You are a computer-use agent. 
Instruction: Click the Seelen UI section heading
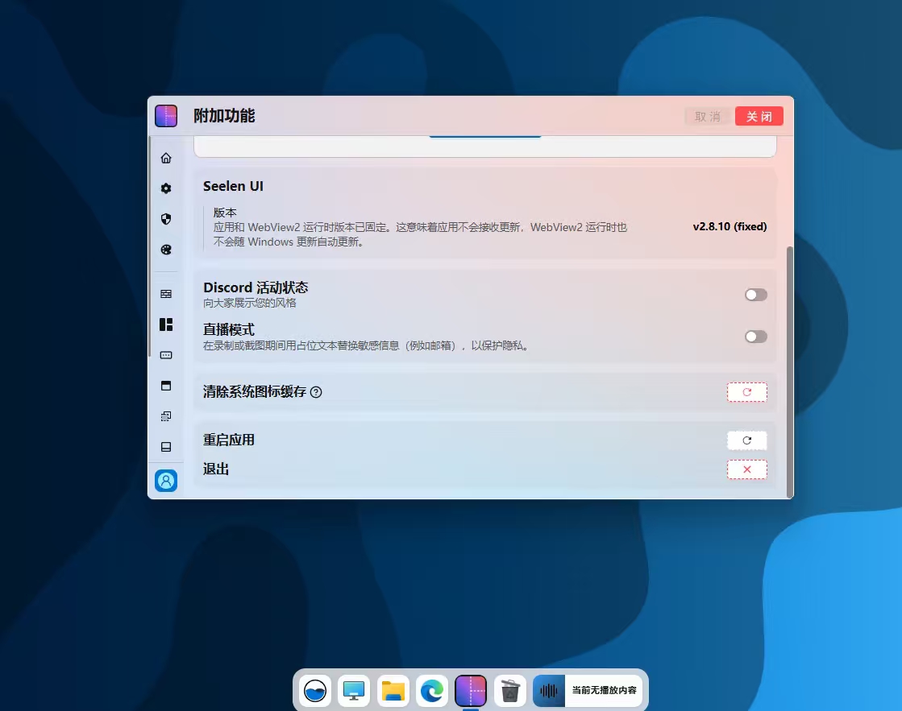233,186
